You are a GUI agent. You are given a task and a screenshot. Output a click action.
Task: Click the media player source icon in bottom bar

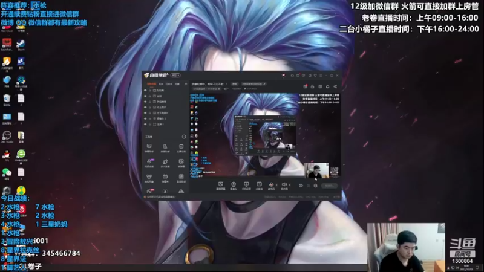pyautogui.click(x=260, y=186)
